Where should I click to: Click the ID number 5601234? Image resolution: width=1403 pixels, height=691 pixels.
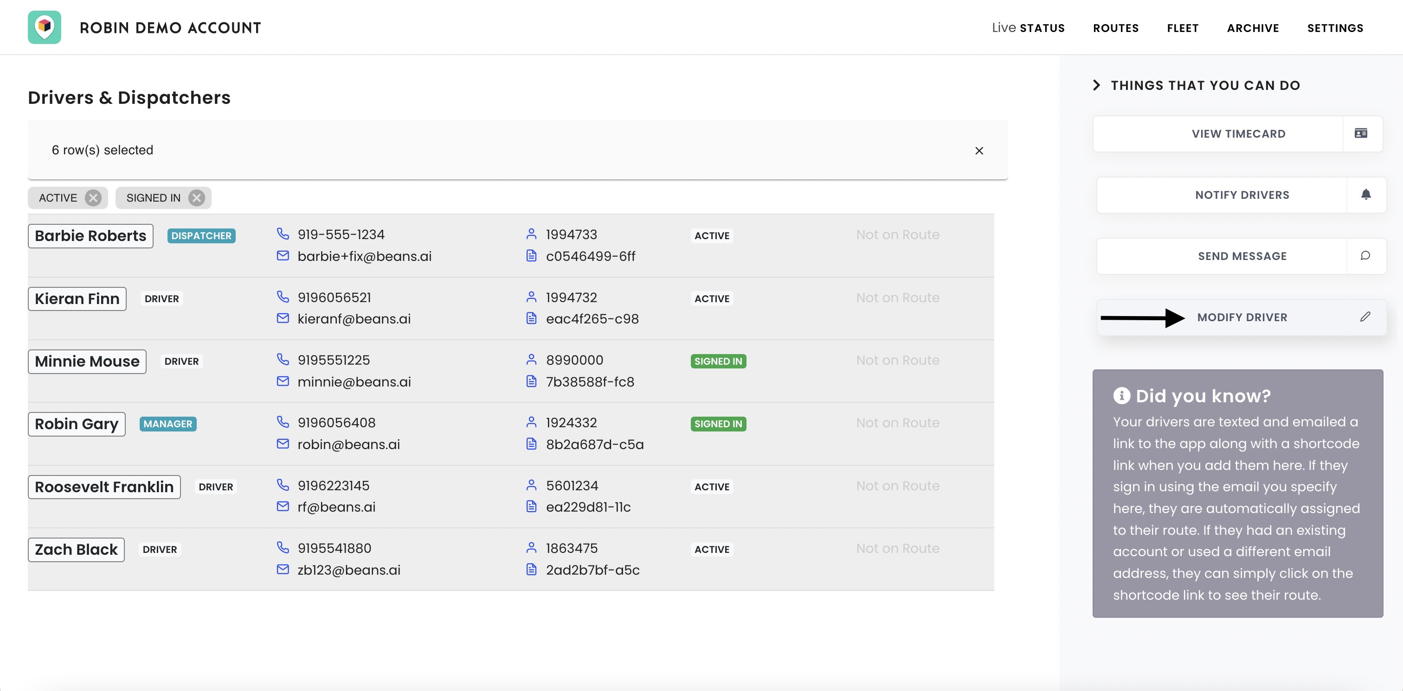572,485
